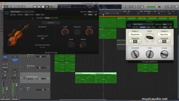Open the Drag No Overlap dropdown
Image resolution: width=179 pixels, height=101 pixels.
[x=148, y=11]
